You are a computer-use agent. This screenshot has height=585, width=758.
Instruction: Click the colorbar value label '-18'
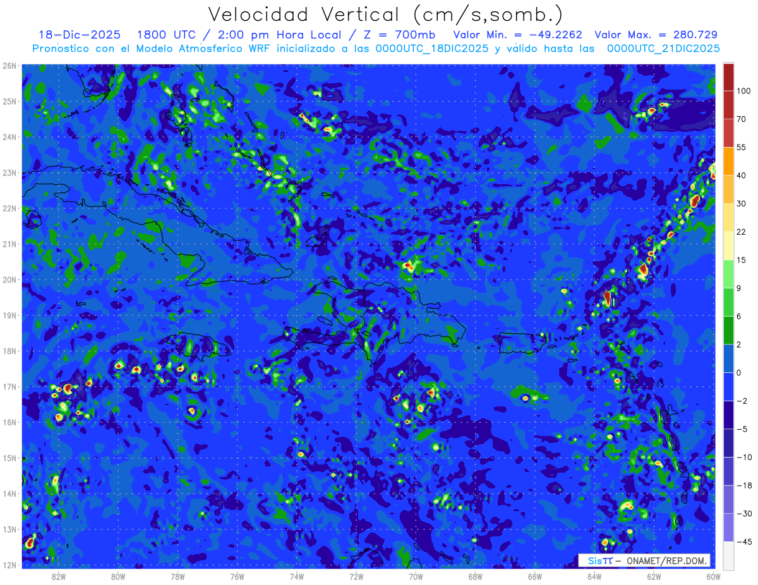pos(743,485)
